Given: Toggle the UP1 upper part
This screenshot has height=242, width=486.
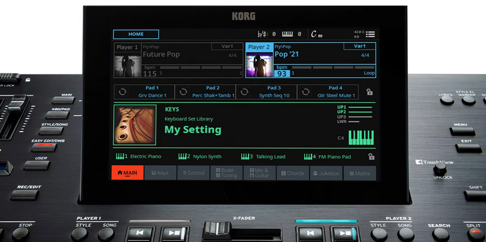Looking at the screenshot, I should tap(355, 107).
